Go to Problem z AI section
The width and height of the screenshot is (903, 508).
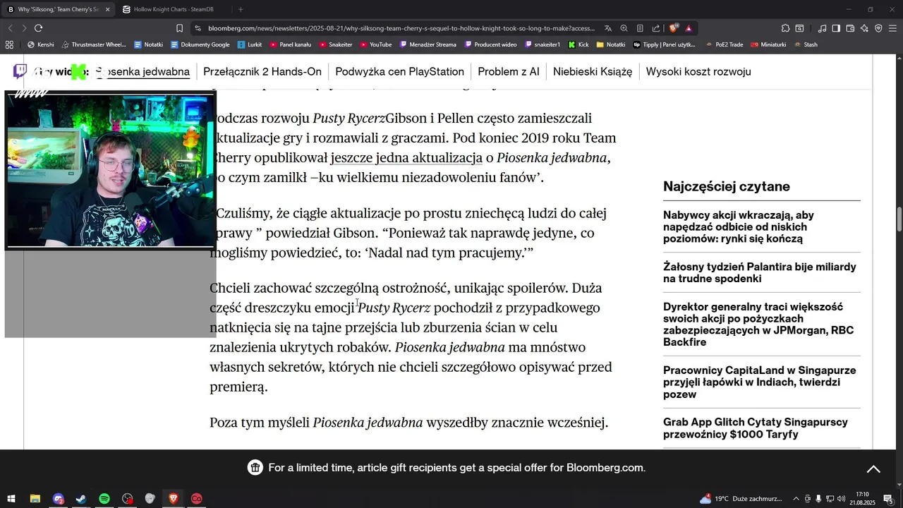click(x=509, y=71)
